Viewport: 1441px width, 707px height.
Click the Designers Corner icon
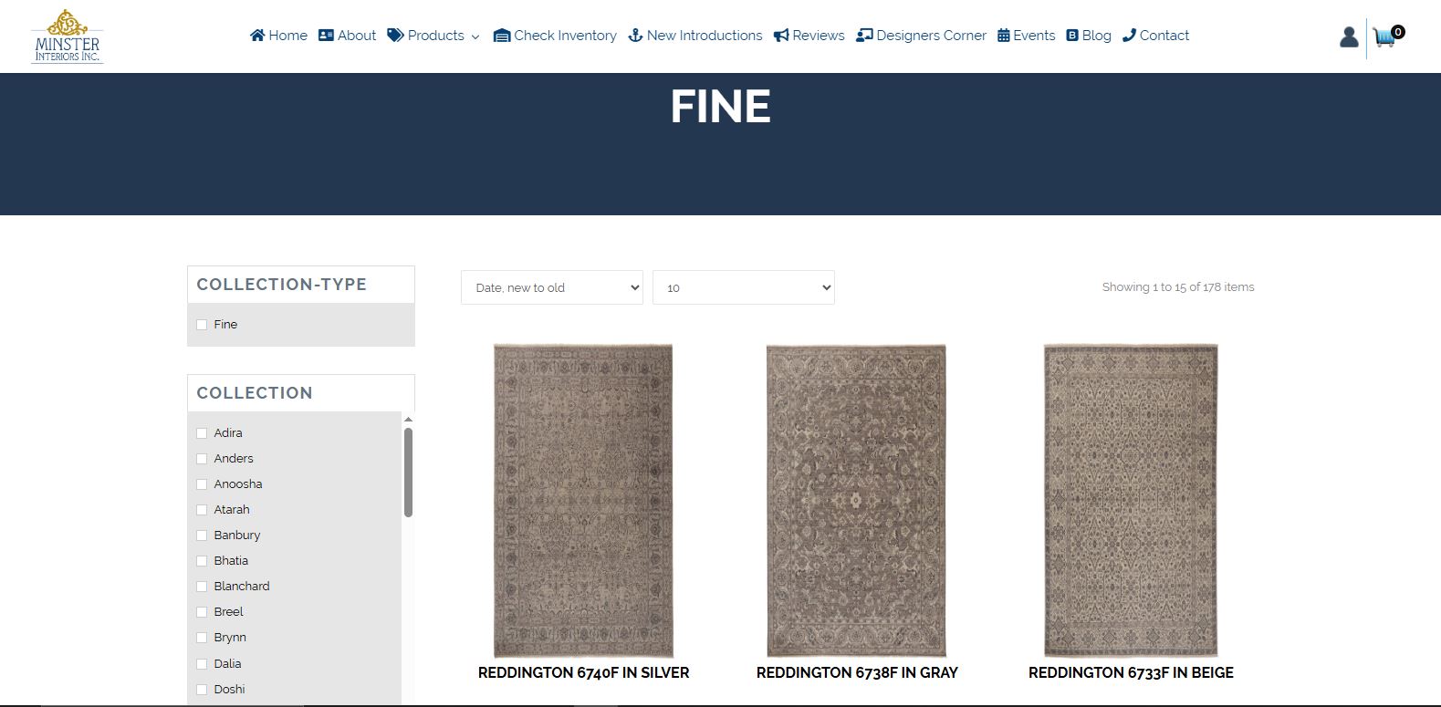point(864,36)
